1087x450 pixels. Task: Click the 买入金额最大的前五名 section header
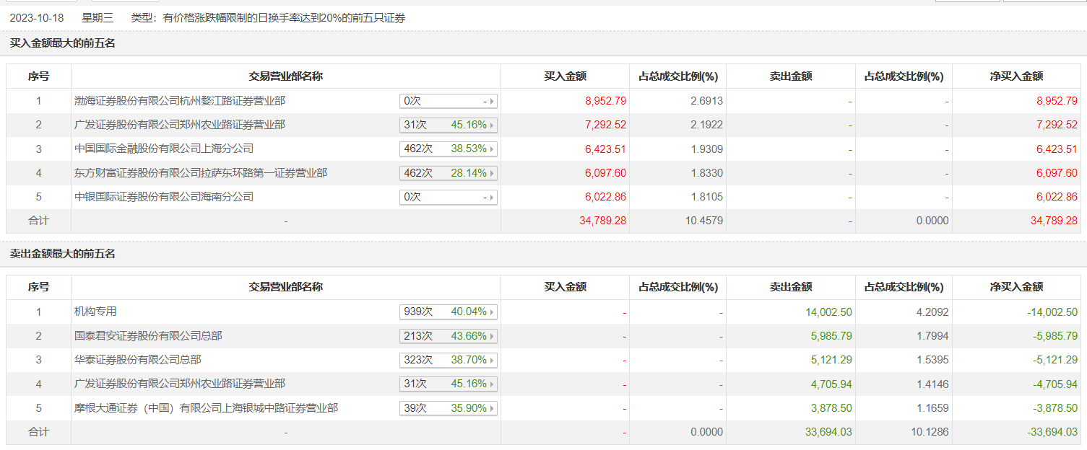[x=63, y=43]
